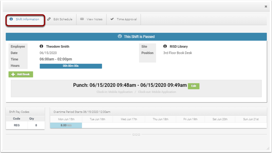272x153 pixels.
Task: Click the shift time 06:00am - 02:00pm
Action: 56,59
